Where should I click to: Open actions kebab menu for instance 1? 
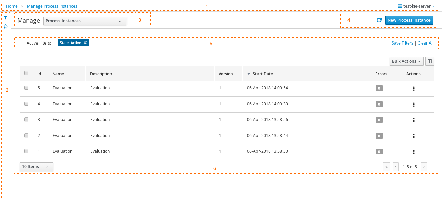click(x=414, y=152)
